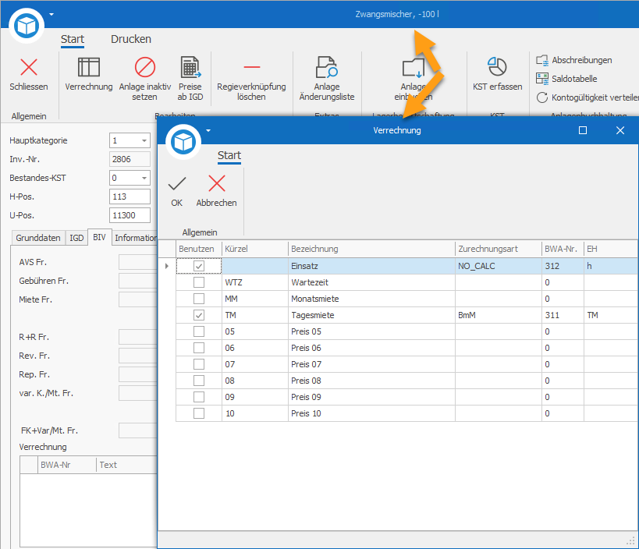Image resolution: width=639 pixels, height=549 pixels.
Task: Check Benutzen for Preis 07 row
Action: [x=199, y=364]
